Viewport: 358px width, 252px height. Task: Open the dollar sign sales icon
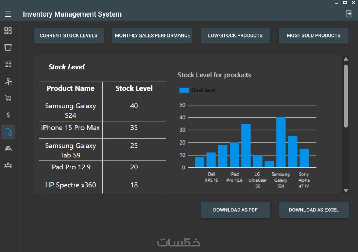8,115
